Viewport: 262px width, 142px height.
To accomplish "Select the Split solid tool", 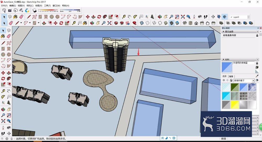I will coord(251,23).
